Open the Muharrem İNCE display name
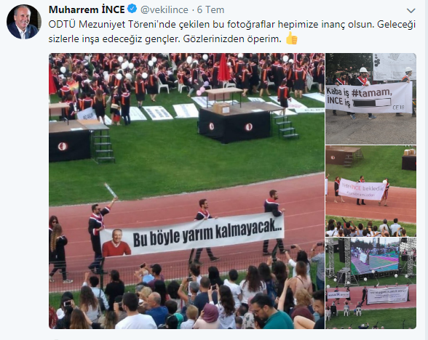The width and height of the screenshot is (428, 340). click(87, 10)
